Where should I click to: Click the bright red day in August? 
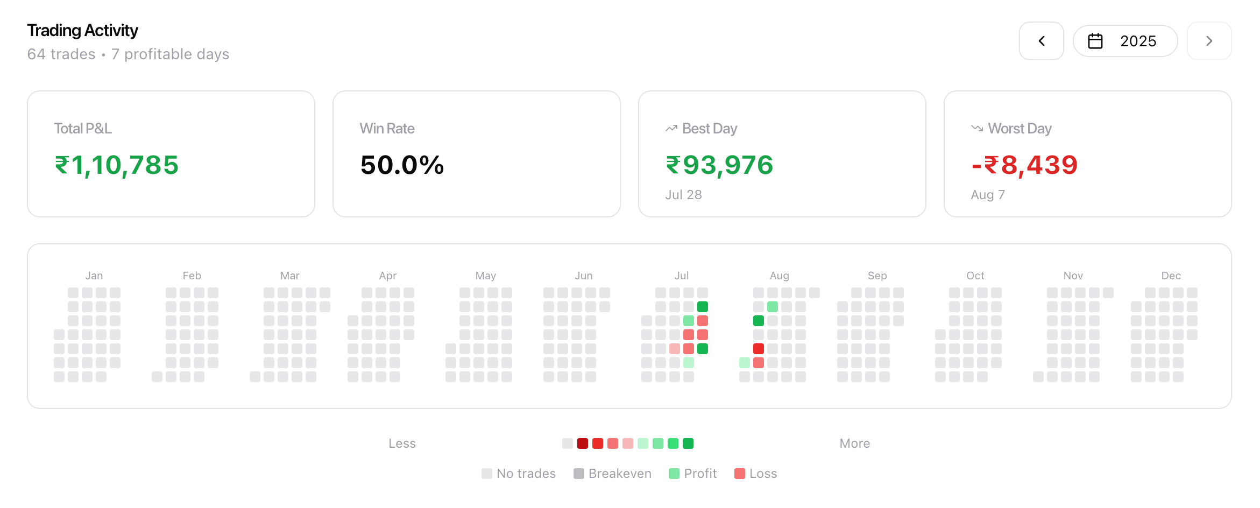(x=759, y=349)
